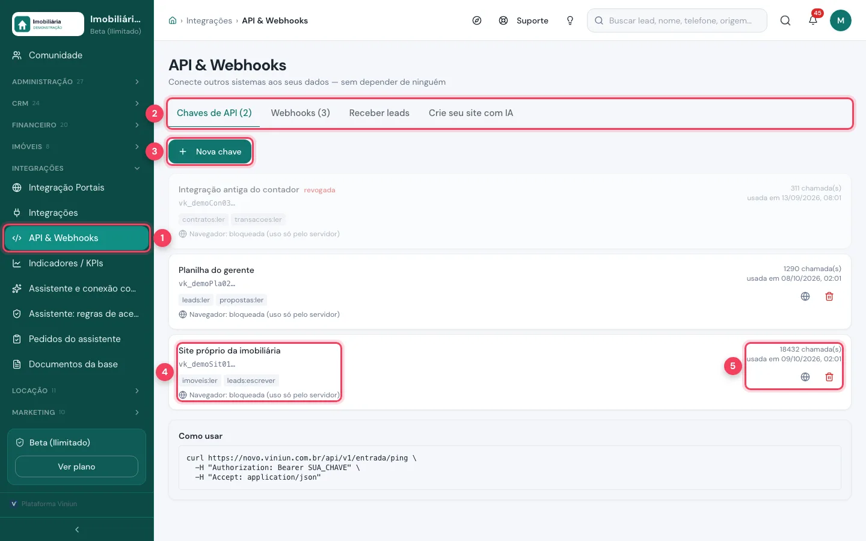Click the lightbulb tips icon
The image size is (866, 541).
(570, 20)
